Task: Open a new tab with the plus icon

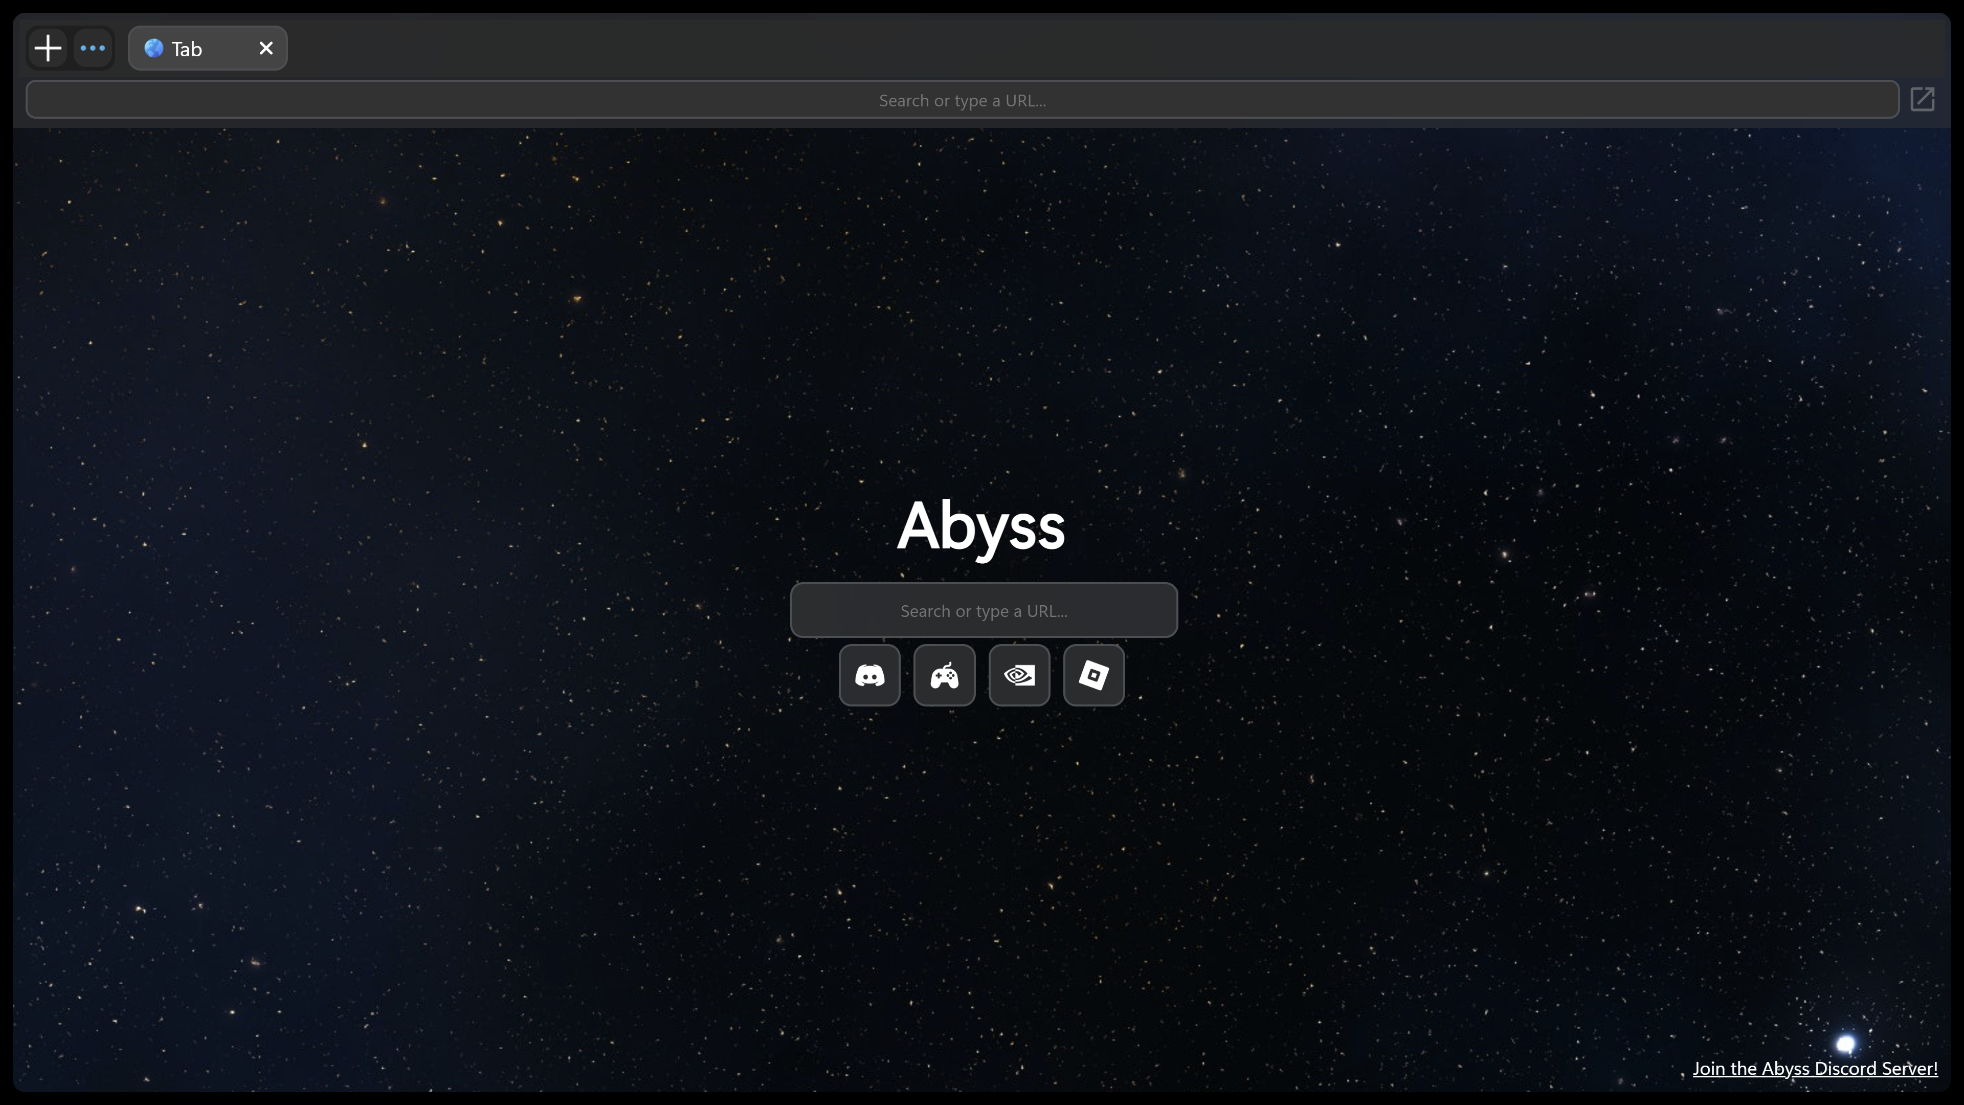Action: click(48, 48)
